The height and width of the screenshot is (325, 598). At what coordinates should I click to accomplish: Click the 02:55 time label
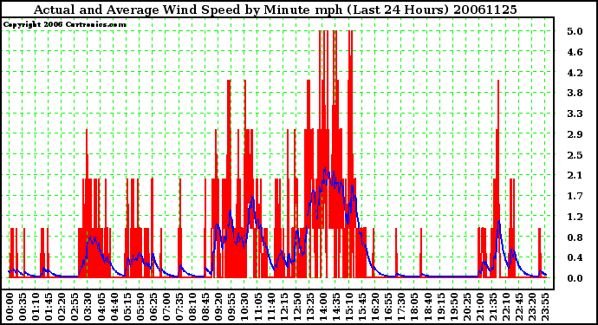coord(75,307)
